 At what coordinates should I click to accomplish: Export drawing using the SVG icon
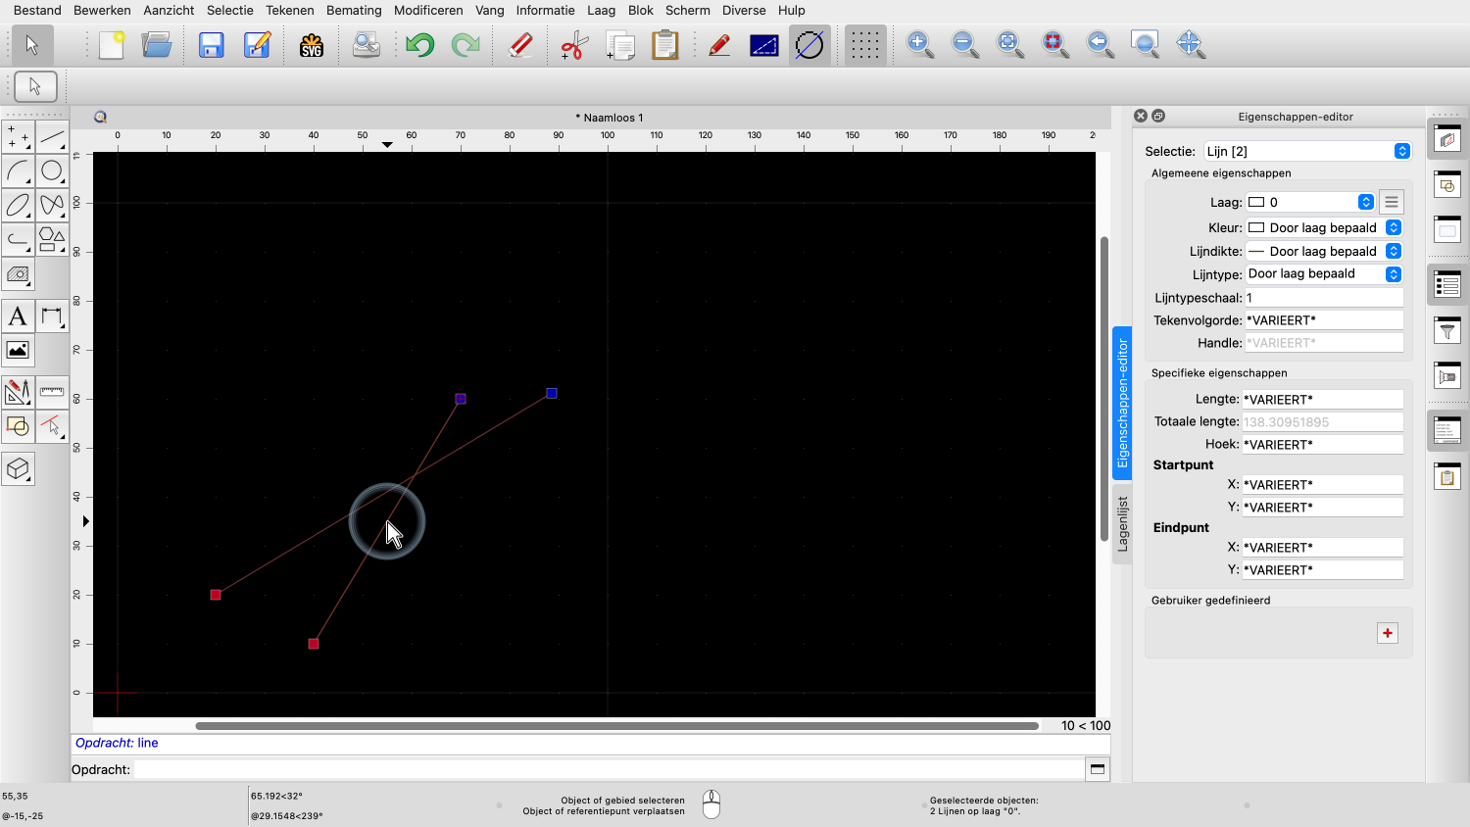tap(312, 45)
